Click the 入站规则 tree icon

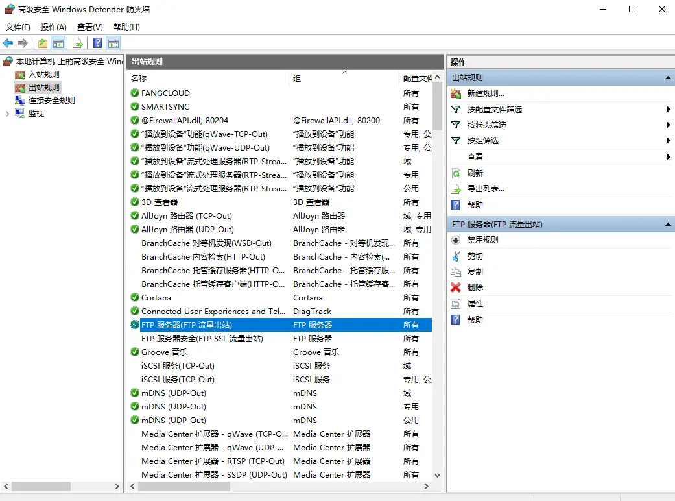tap(20, 75)
